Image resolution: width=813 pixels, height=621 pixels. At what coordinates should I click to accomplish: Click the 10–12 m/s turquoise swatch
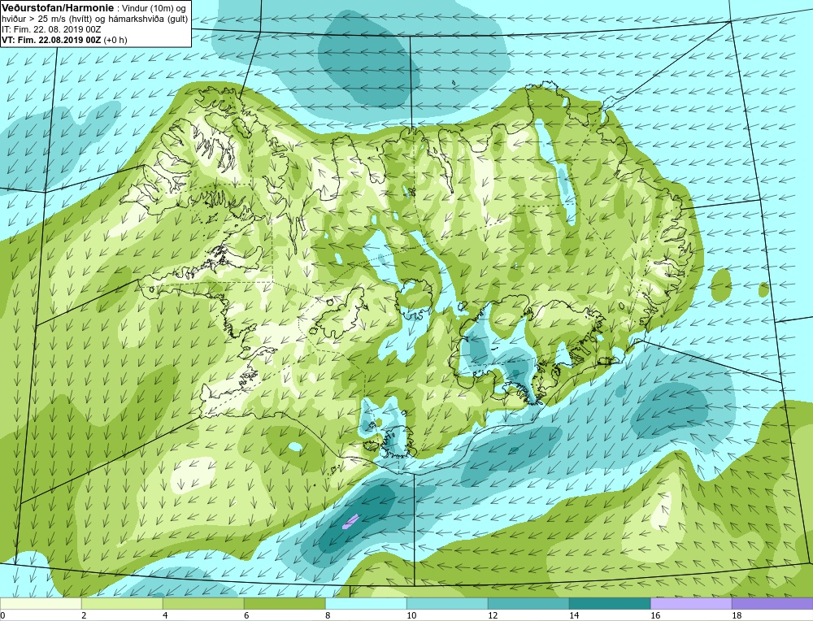click(x=447, y=604)
